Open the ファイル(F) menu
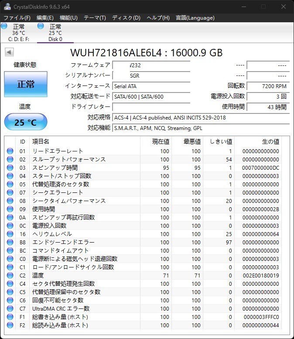This screenshot has height=339, width=294. [x=17, y=18]
